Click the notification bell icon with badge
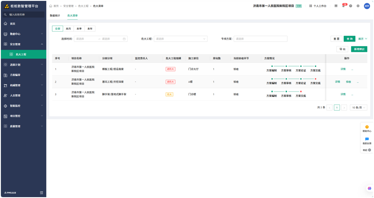374x198 pixels. 343,6
